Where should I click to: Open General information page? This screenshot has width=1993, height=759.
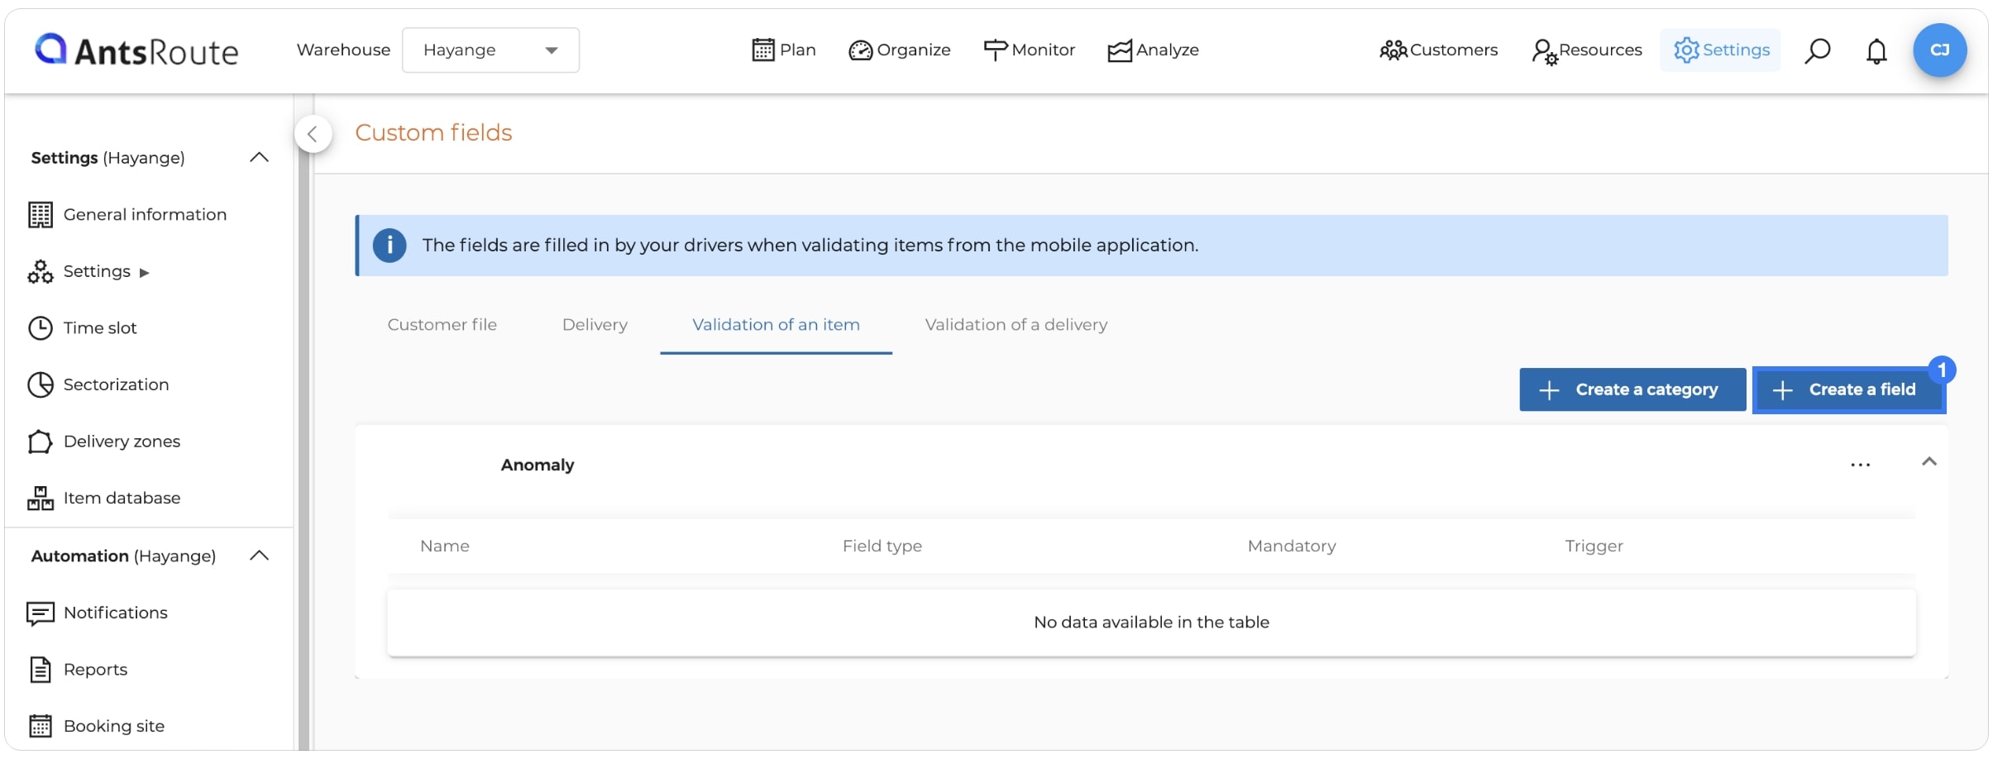145,215
